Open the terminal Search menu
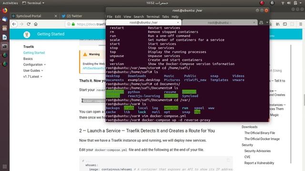The height and width of the screenshot is (171, 305). coord(139,17)
